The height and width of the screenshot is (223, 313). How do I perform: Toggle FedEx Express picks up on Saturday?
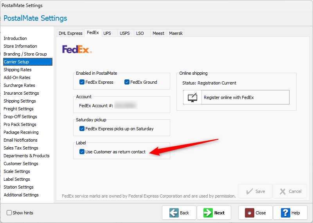coord(82,129)
